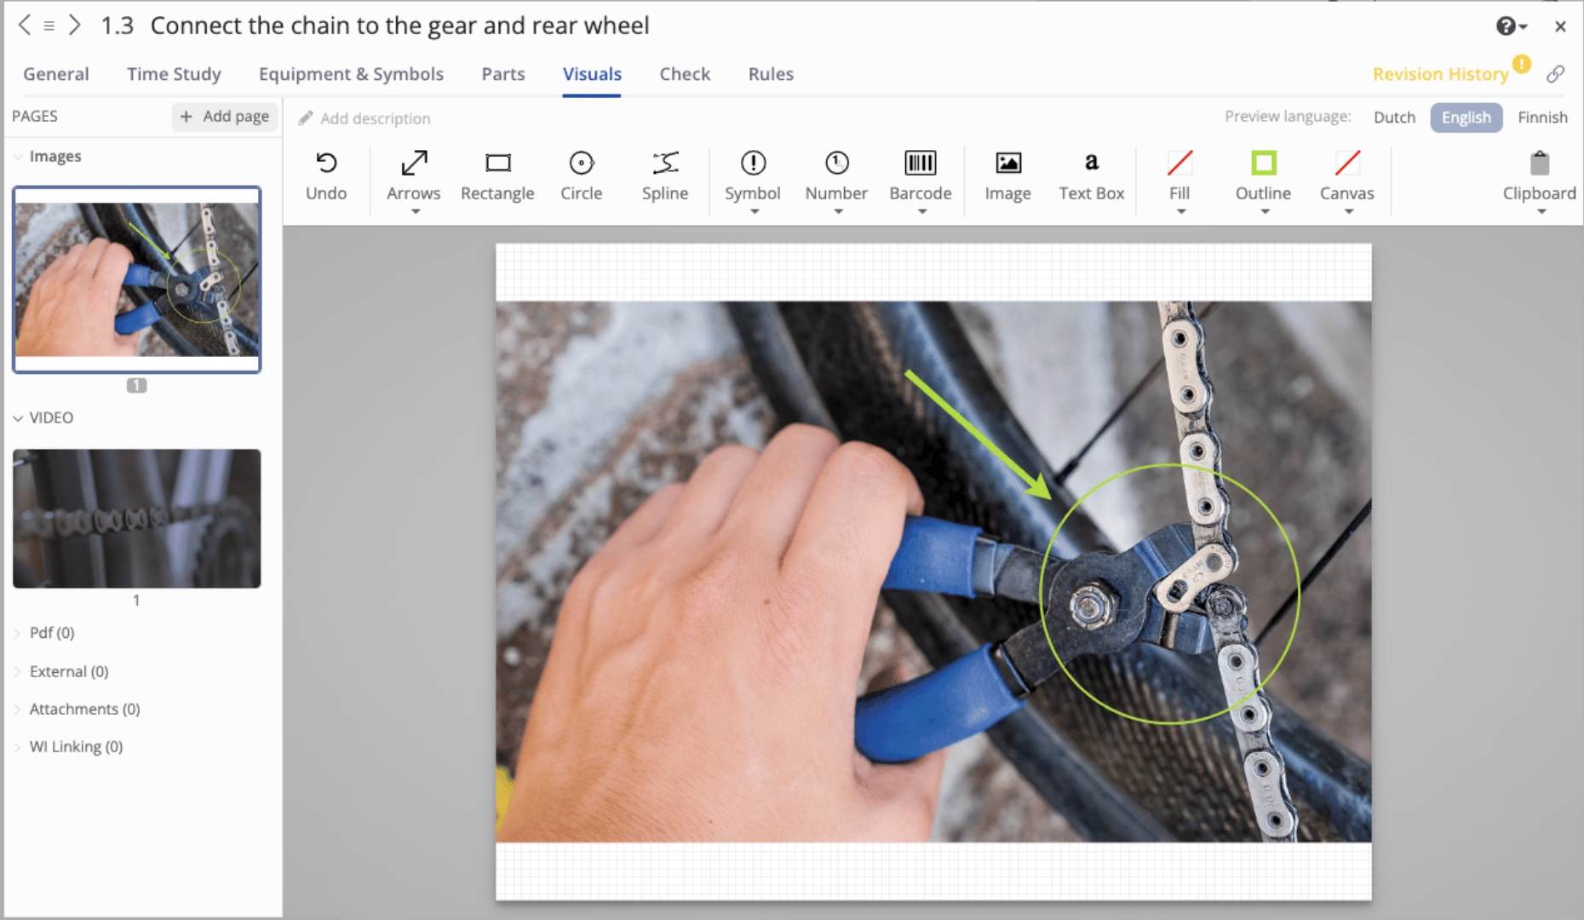This screenshot has width=1584, height=920.
Task: Open the Arrows tool dropdown
Action: tap(413, 207)
